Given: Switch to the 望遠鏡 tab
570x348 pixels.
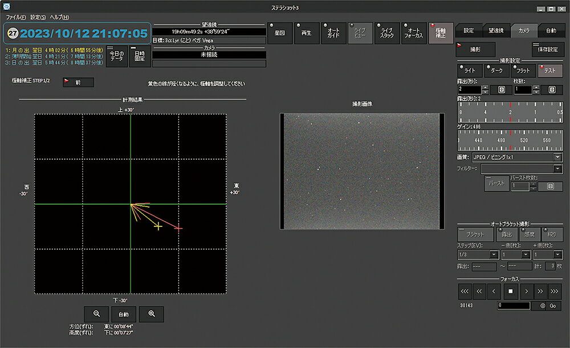Looking at the screenshot, I should coord(496,30).
